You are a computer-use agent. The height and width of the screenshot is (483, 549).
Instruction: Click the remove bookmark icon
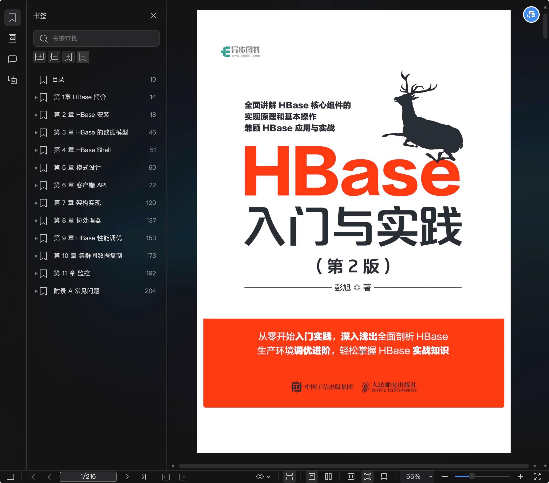tap(83, 57)
